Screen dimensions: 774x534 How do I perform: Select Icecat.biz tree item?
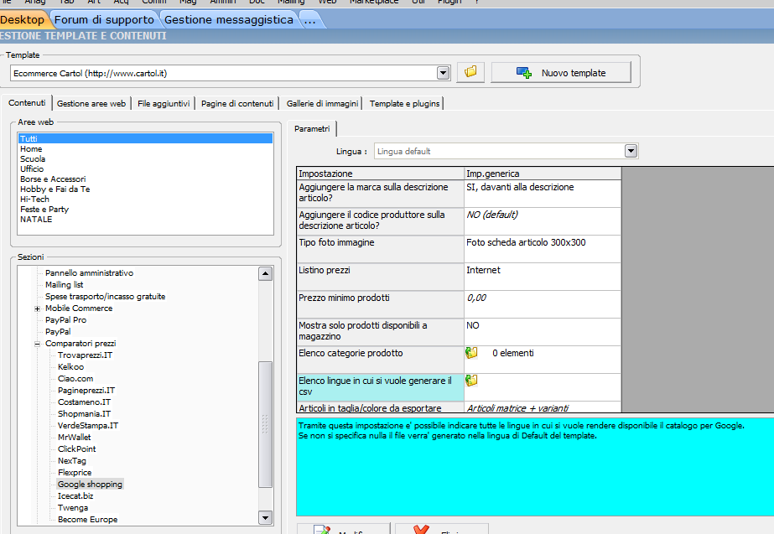75,496
